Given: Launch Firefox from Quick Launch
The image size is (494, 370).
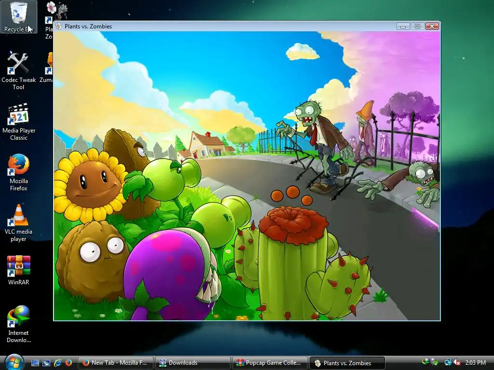Looking at the screenshot, I should coord(68,363).
